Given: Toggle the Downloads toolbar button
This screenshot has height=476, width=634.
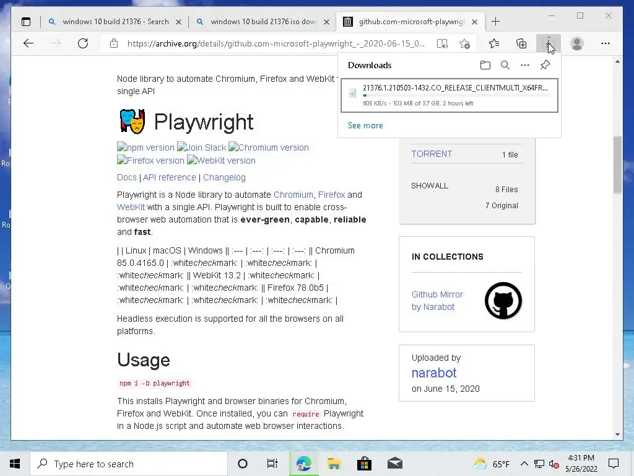Looking at the screenshot, I should click(549, 43).
